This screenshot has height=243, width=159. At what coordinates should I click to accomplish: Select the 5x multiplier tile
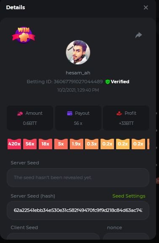[x=61, y=144]
